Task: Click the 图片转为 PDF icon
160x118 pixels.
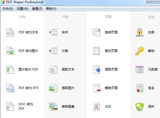Action: pos(10,69)
